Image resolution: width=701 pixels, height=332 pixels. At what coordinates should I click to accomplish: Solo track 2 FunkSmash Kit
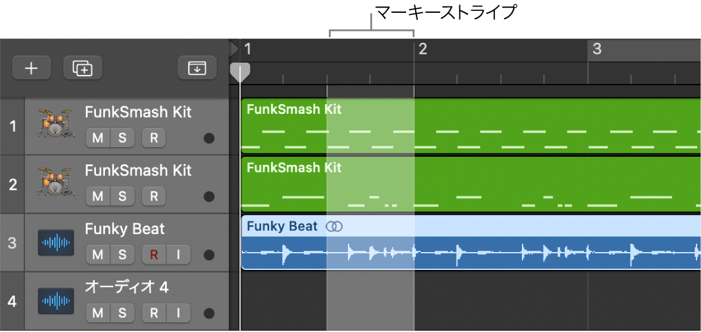pos(122,196)
